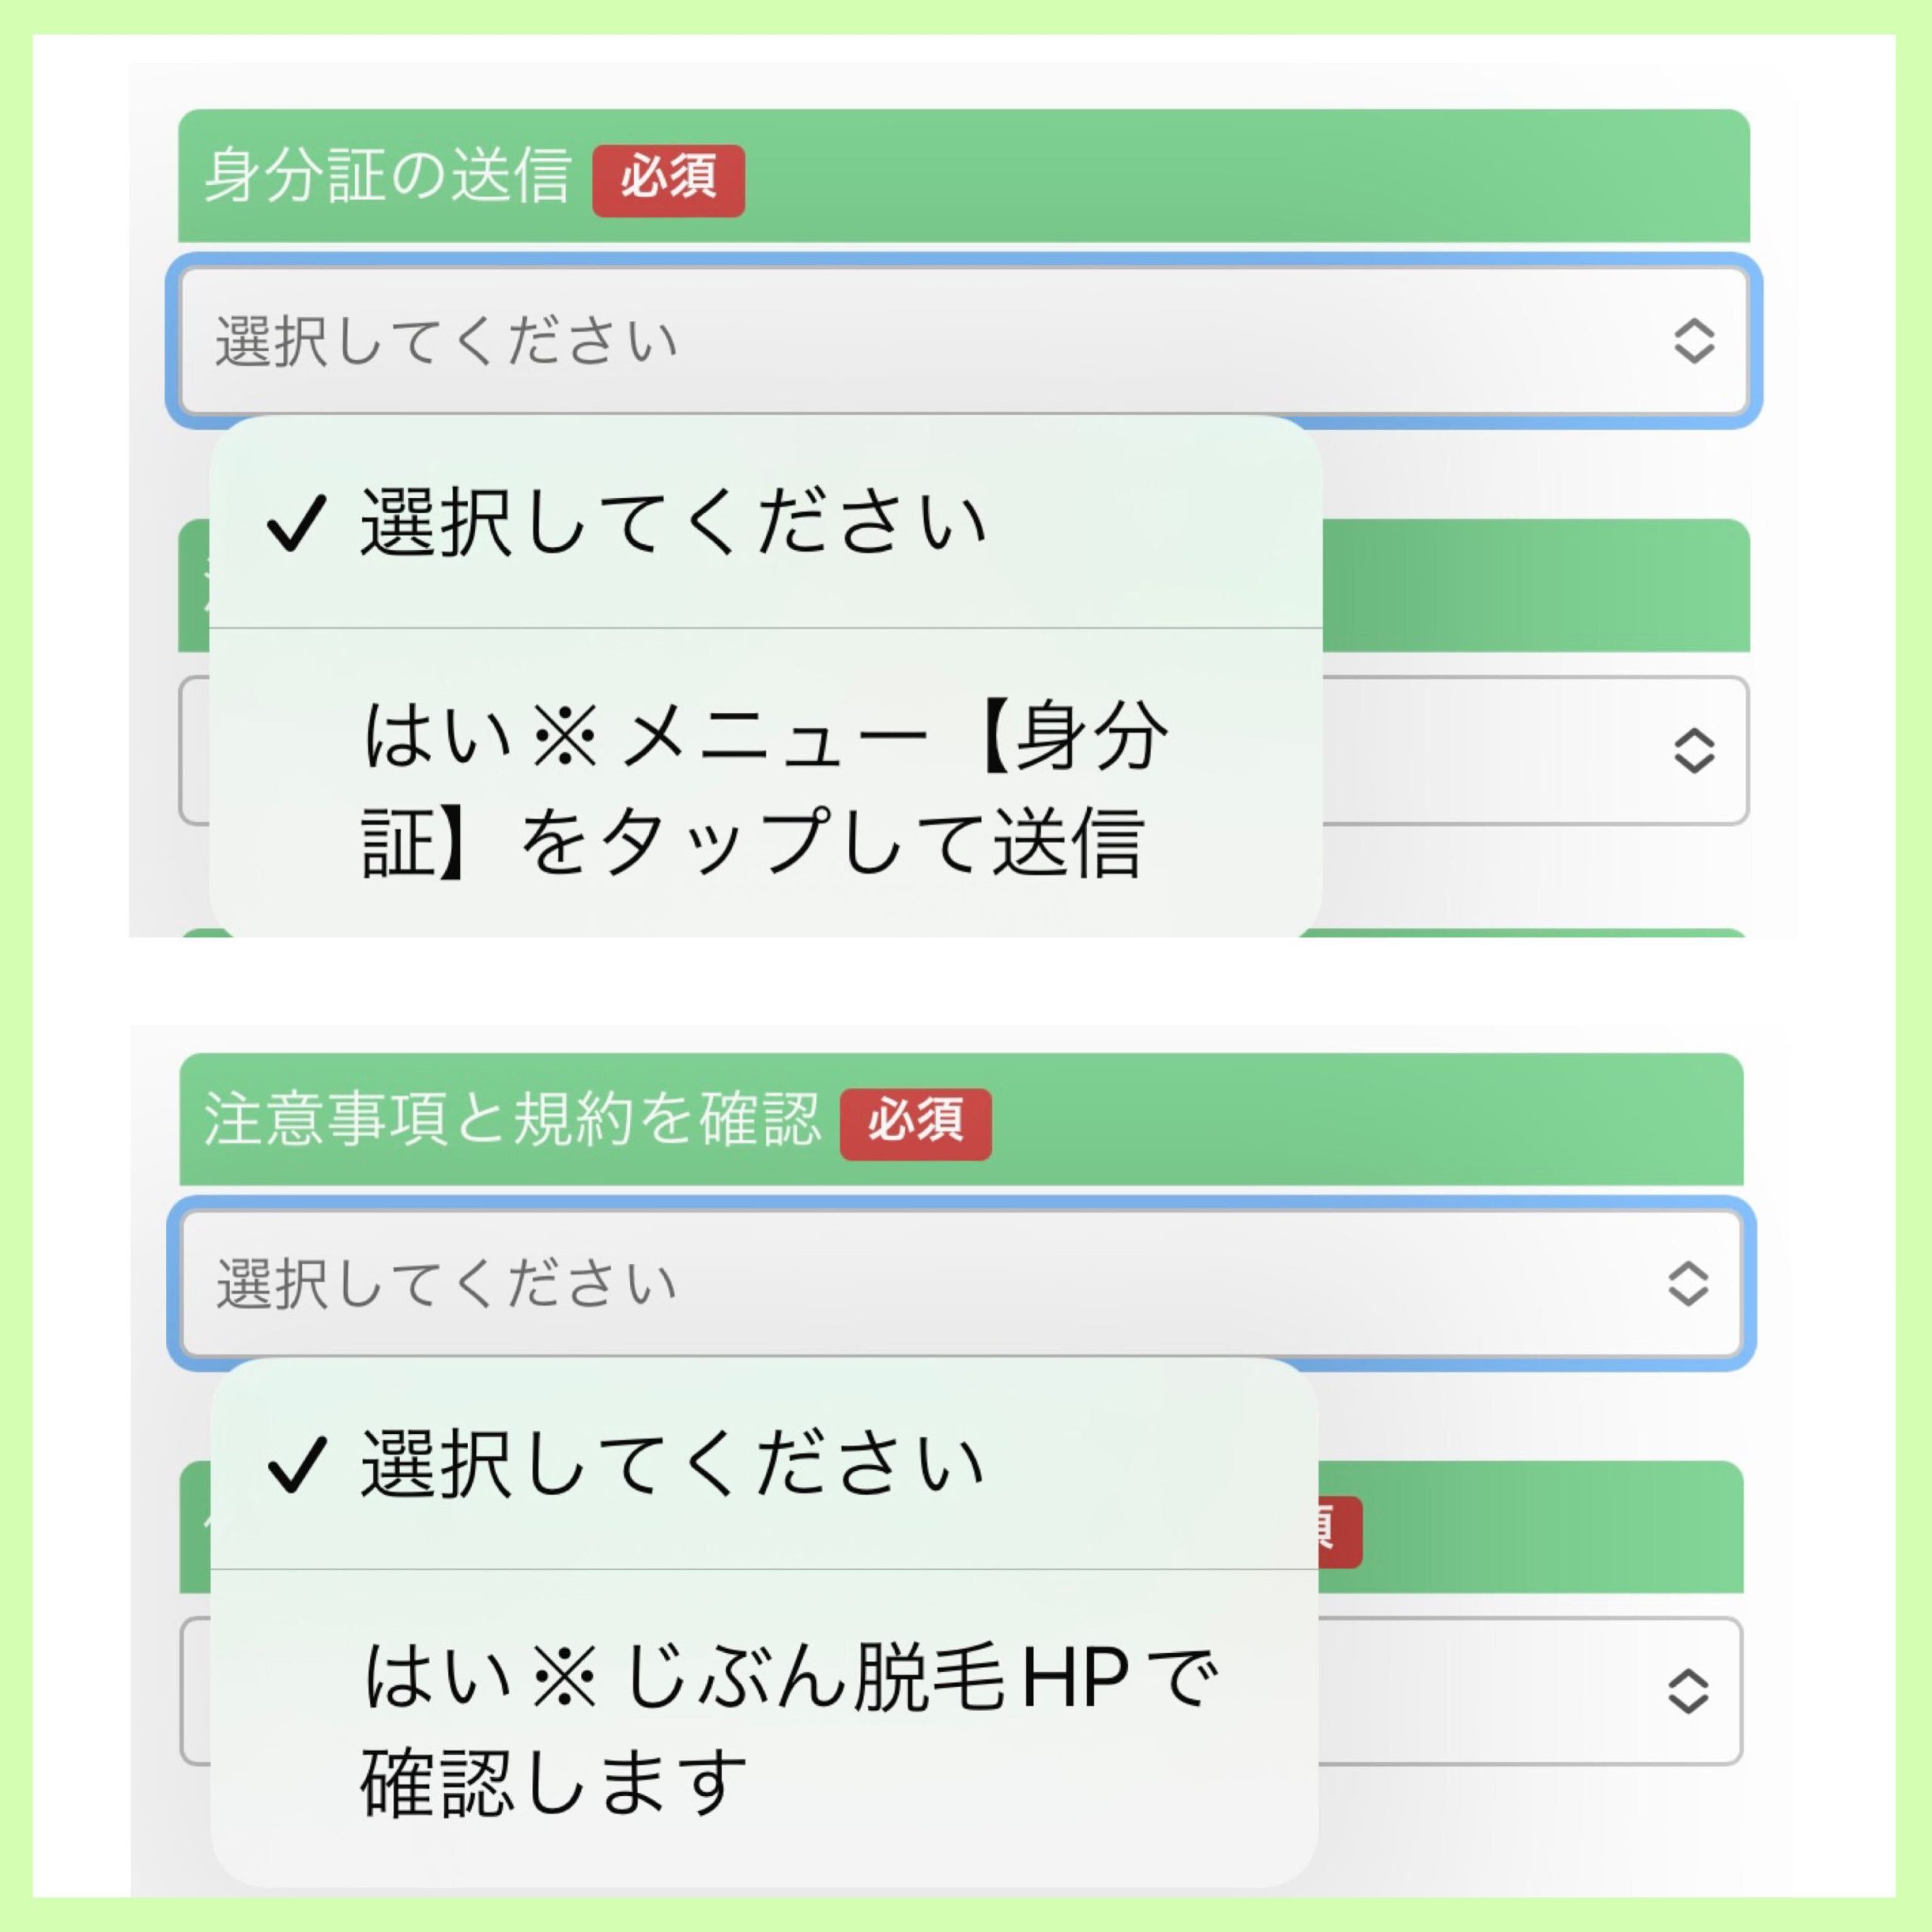The image size is (1932, 1932).
Task: Click green header strip behind the 身分証 menu
Action: click(x=1530, y=586)
